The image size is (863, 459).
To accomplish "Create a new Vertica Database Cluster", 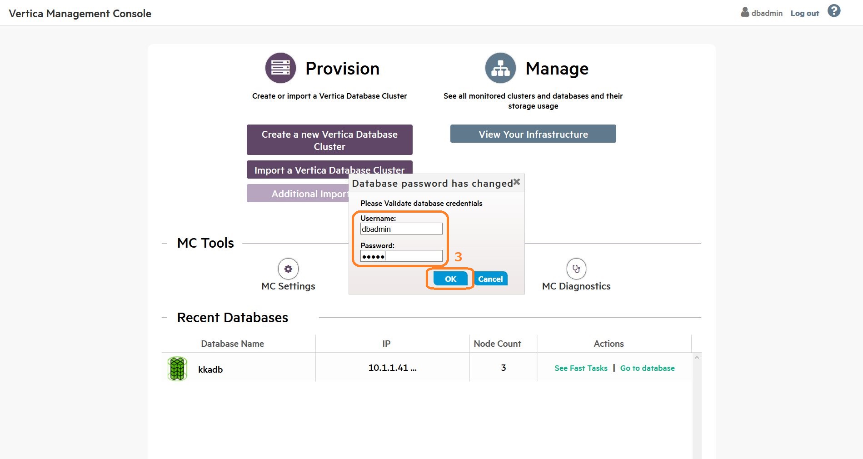I will pos(329,140).
